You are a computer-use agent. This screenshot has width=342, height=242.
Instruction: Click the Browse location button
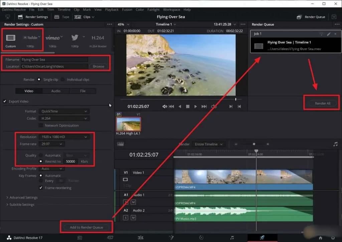99,66
